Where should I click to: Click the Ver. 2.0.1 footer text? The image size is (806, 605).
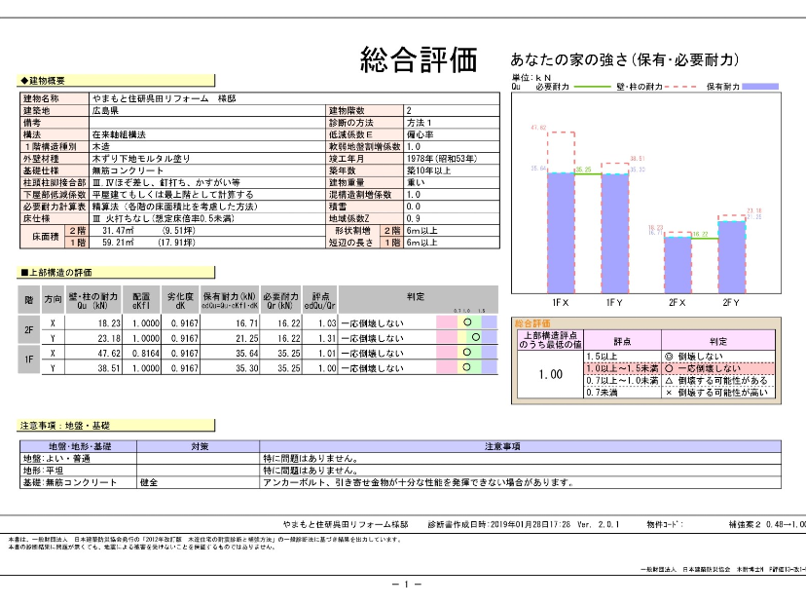pyautogui.click(x=599, y=524)
